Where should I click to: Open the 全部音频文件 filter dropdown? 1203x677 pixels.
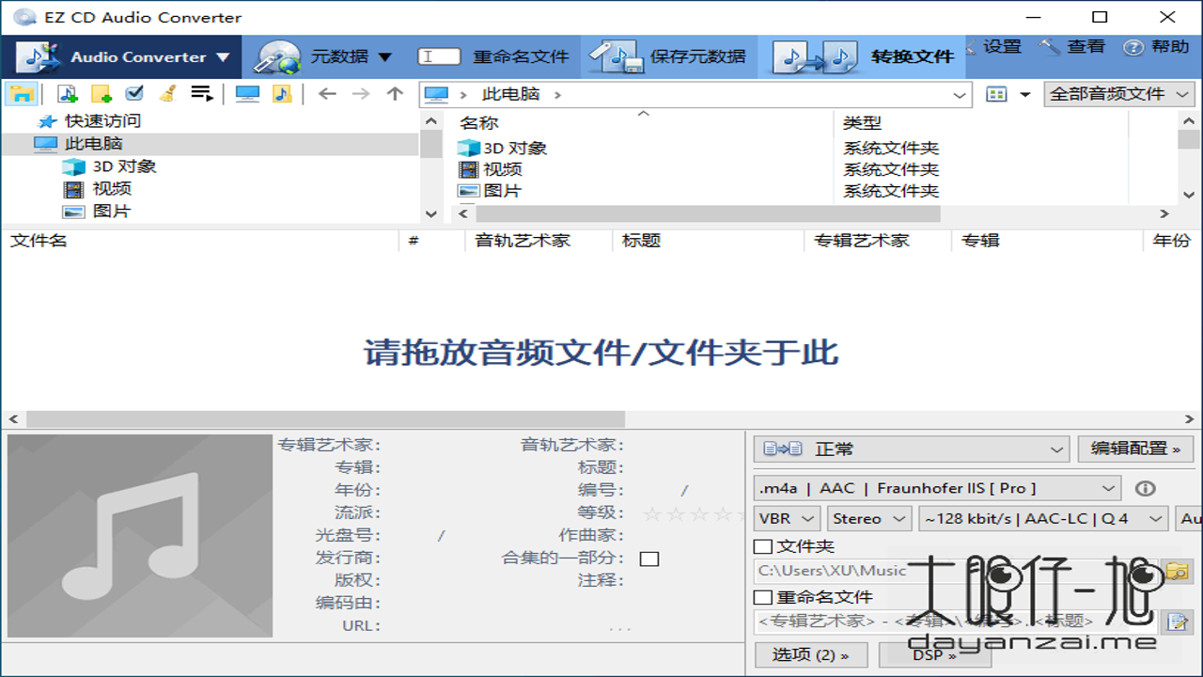tap(1118, 94)
